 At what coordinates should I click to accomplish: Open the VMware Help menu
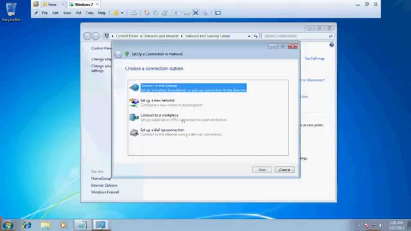(102, 13)
